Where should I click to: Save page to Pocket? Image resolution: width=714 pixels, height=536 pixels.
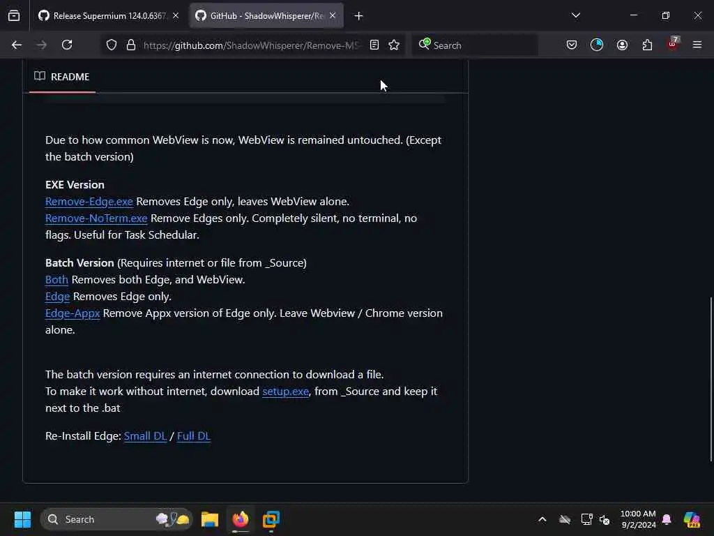pyautogui.click(x=572, y=45)
